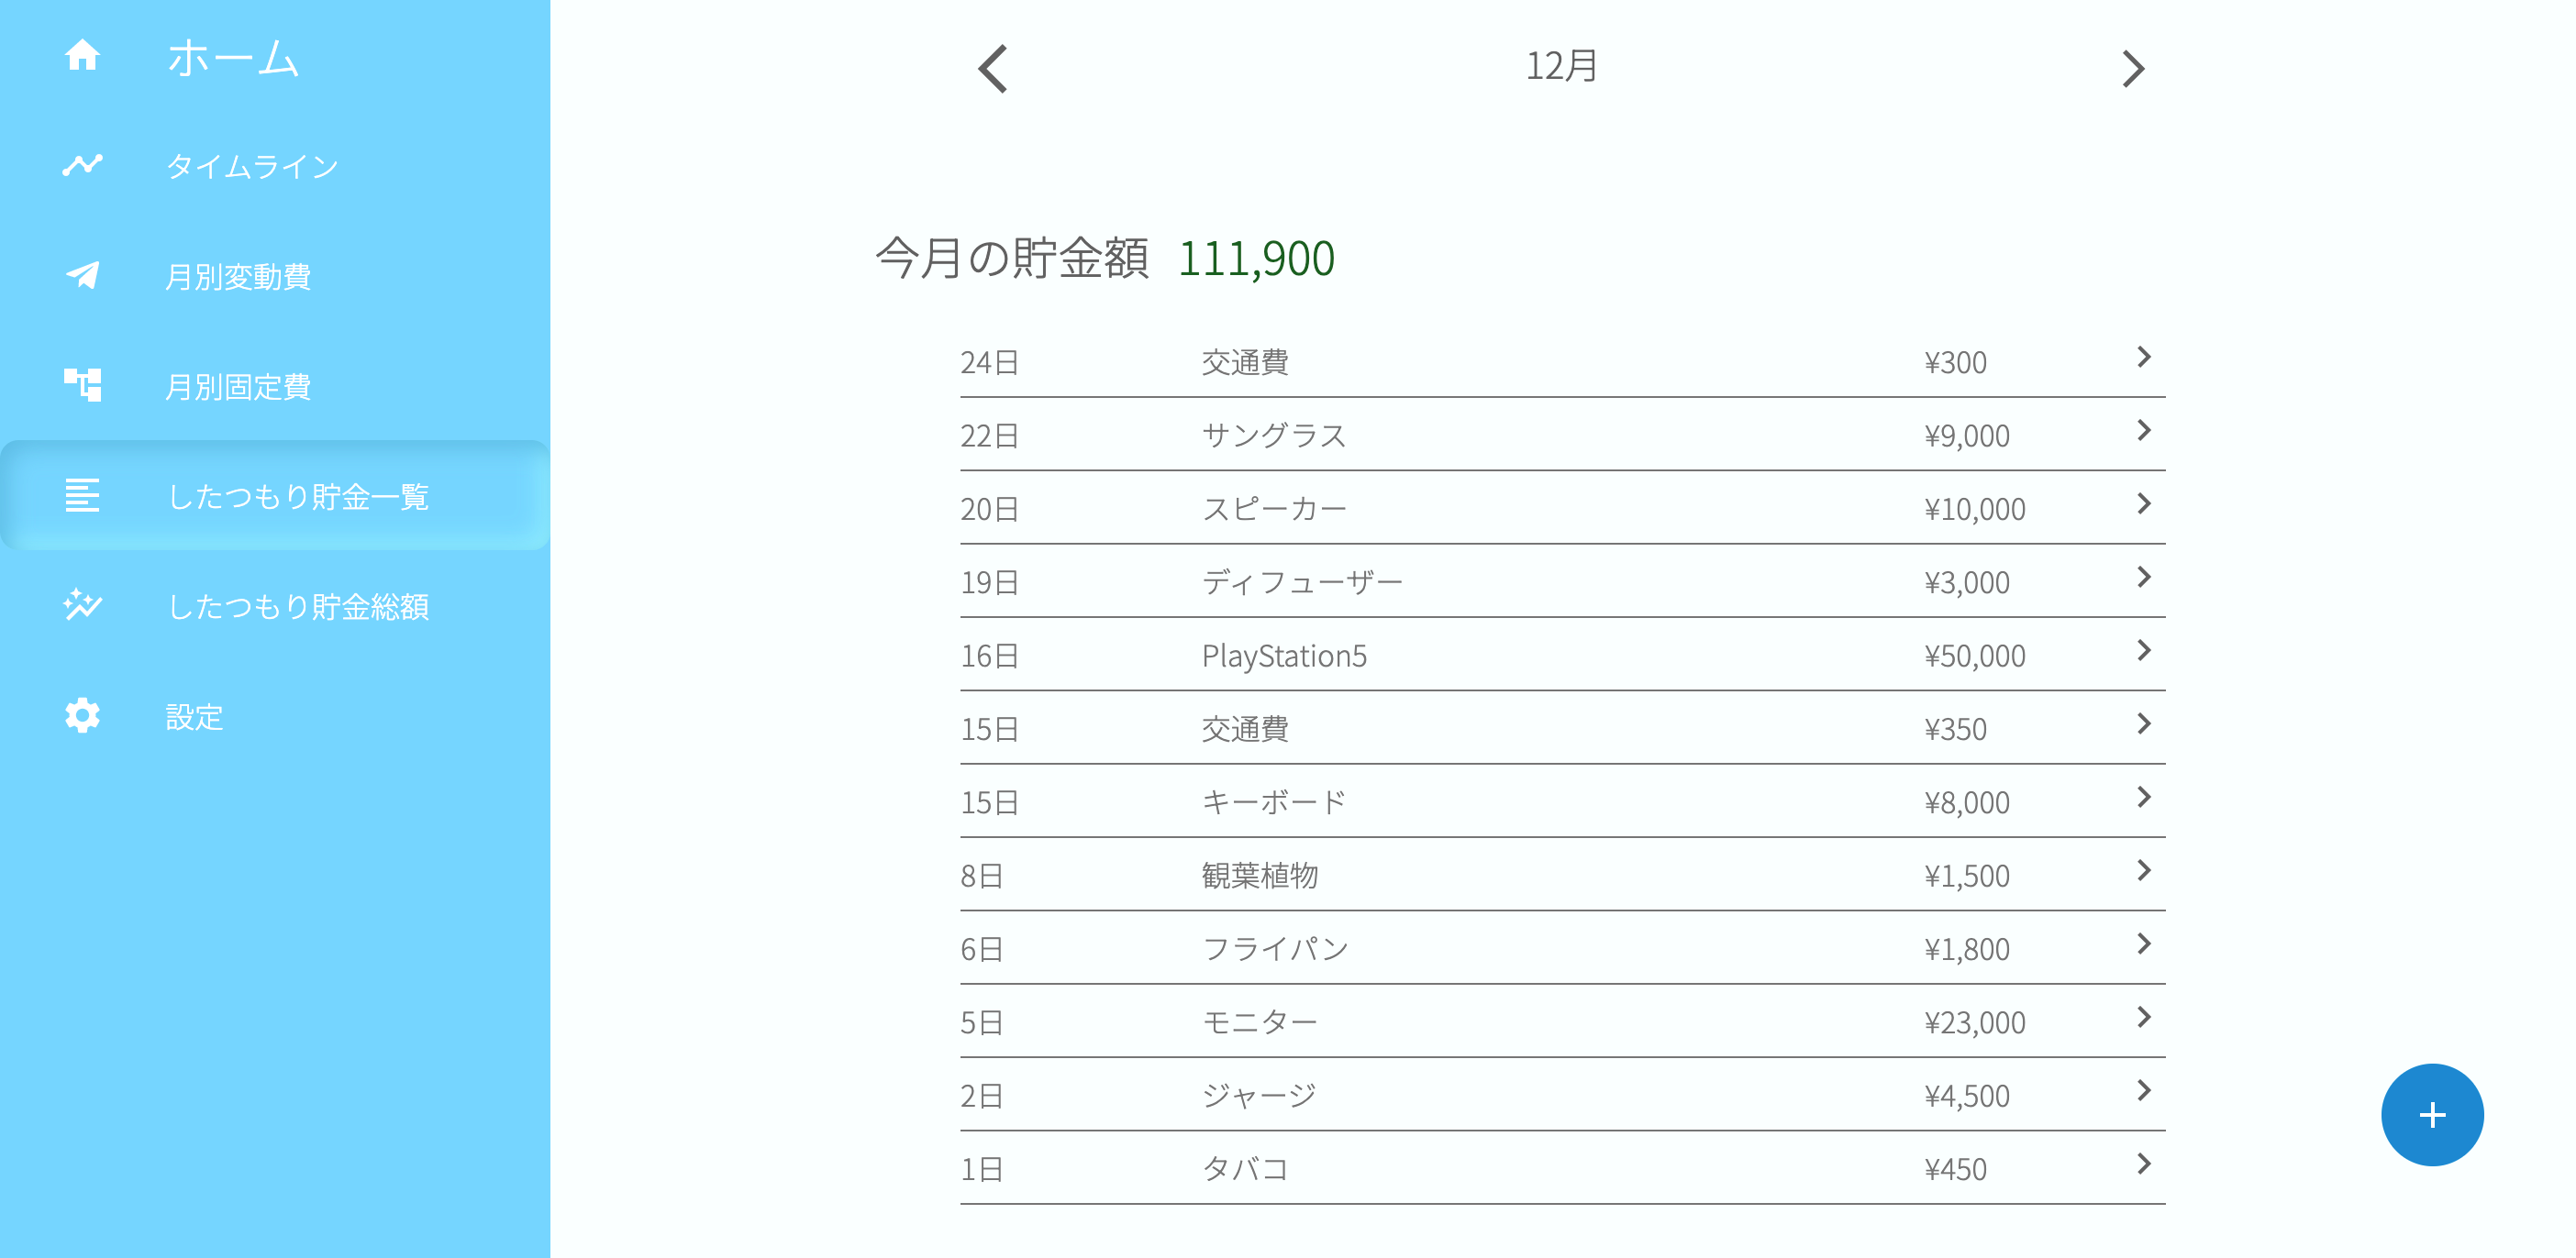Click したつもり貯金総額 text link
This screenshot has width=2576, height=1258.
299,605
